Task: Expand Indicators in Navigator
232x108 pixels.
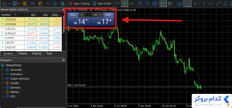Action: tap(2, 74)
